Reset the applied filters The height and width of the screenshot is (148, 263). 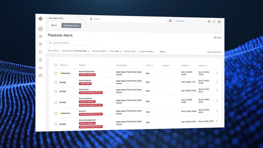click(162, 52)
